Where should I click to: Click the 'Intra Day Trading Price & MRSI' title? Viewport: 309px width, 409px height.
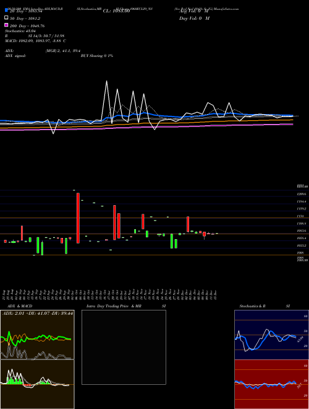(x=126, y=306)
